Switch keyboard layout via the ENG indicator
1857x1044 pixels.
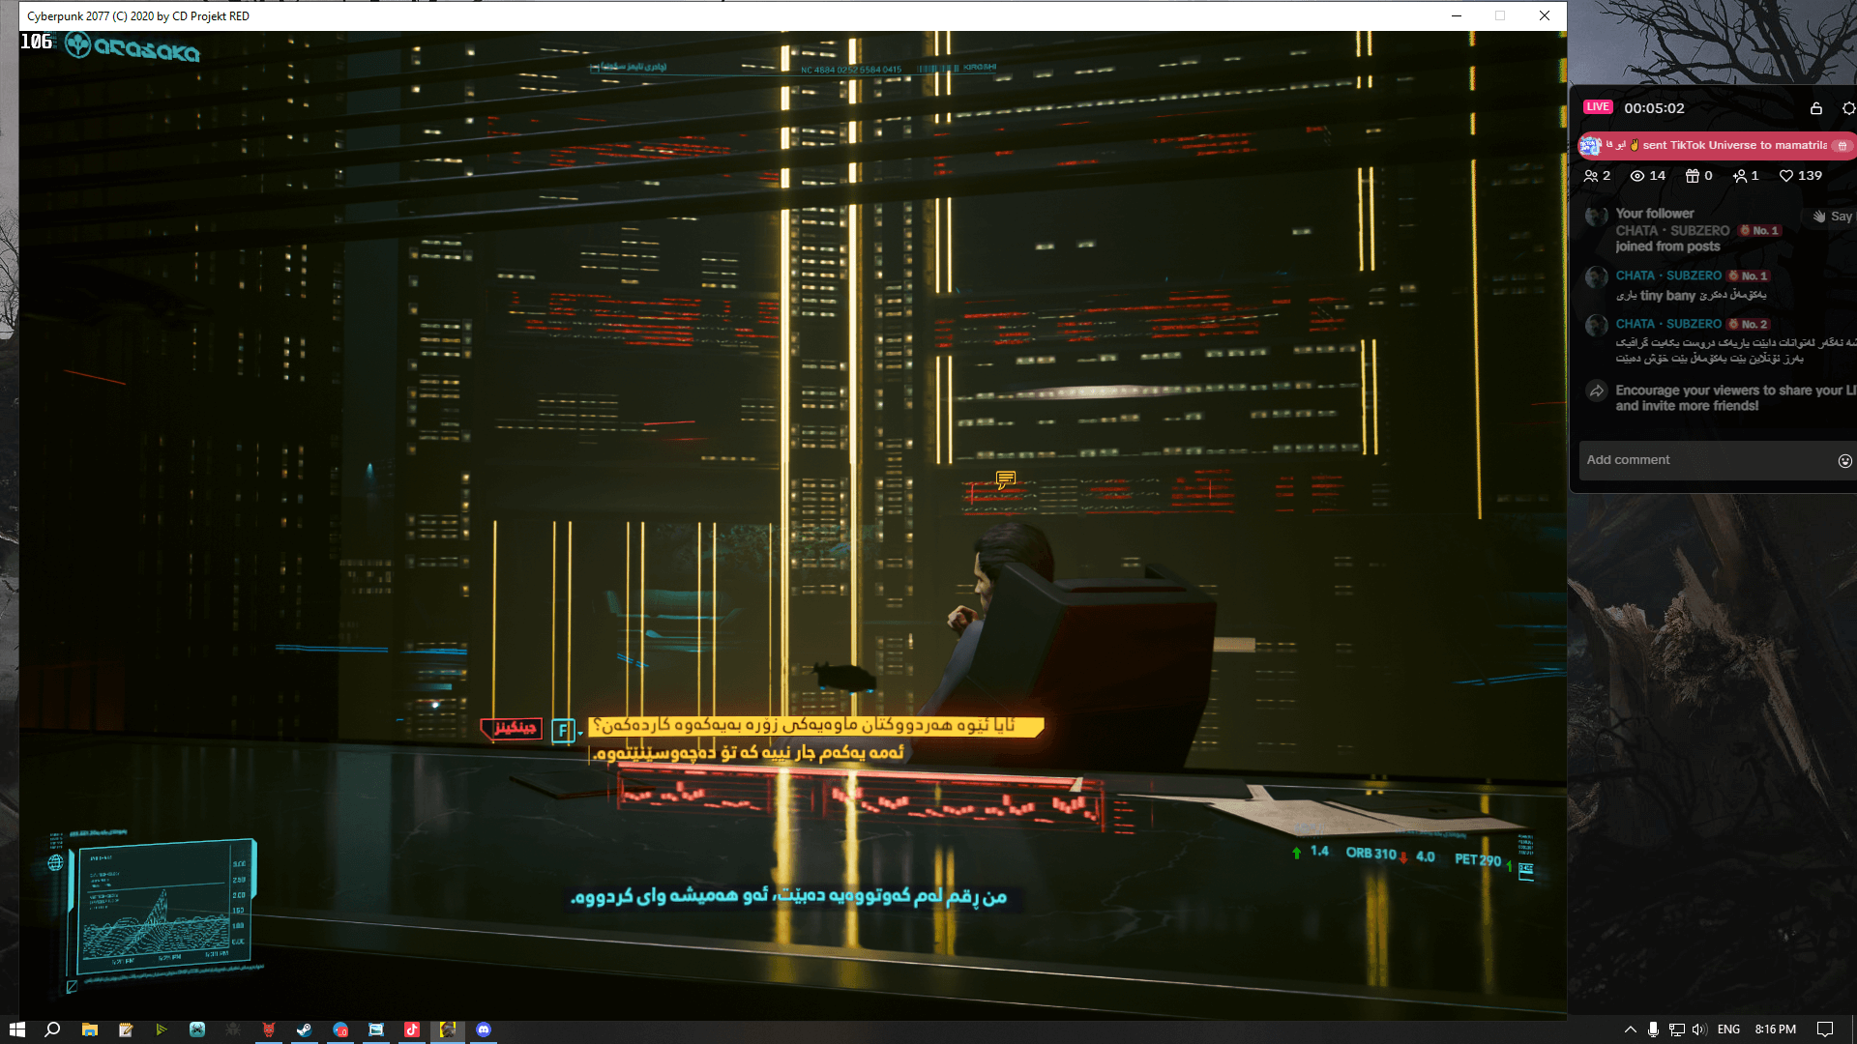coord(1728,1030)
